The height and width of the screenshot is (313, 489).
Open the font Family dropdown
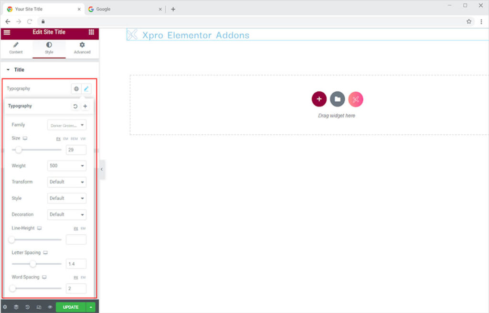point(67,125)
